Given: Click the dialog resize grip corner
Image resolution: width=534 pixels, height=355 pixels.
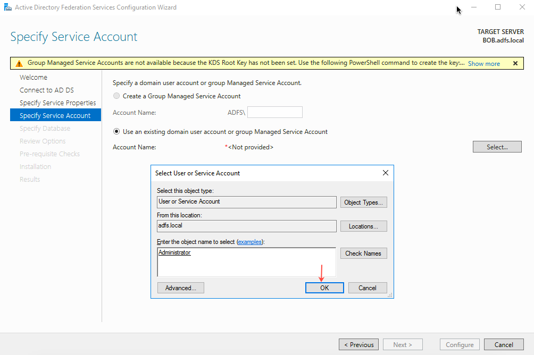Looking at the screenshot, I should tap(390, 295).
